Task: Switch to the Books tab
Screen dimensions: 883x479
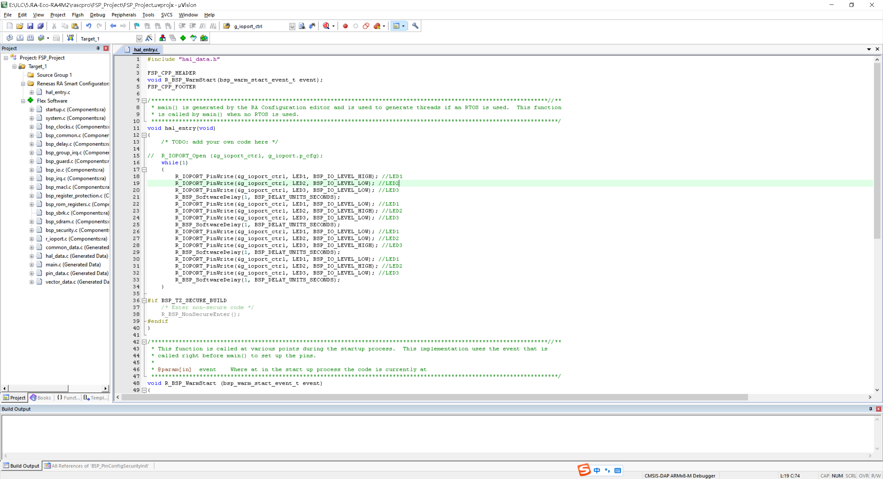Action: [x=41, y=398]
